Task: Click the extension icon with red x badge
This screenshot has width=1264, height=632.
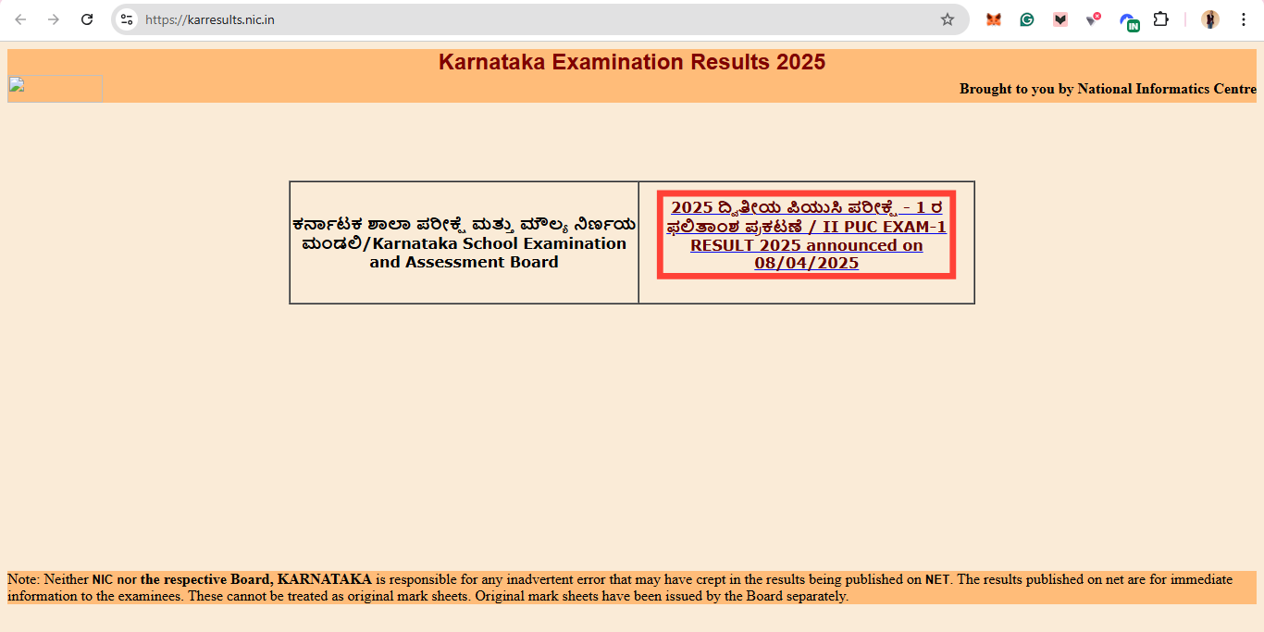Action: tap(1094, 19)
